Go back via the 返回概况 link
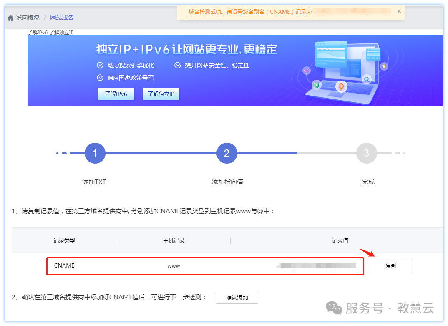 (x=28, y=18)
